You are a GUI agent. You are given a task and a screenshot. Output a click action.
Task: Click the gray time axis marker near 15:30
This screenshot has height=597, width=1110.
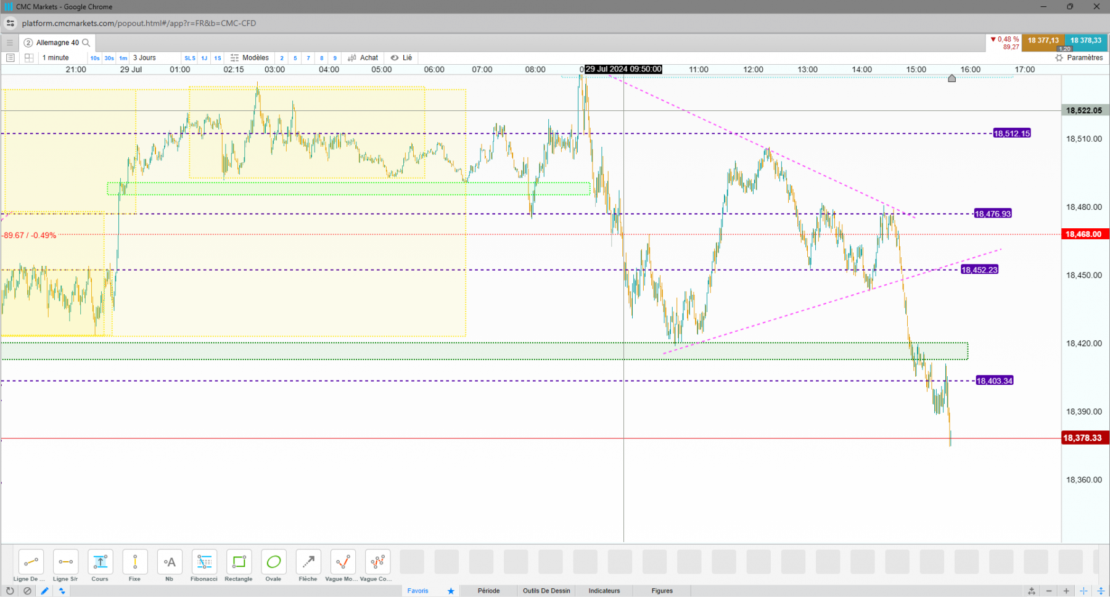click(x=952, y=78)
